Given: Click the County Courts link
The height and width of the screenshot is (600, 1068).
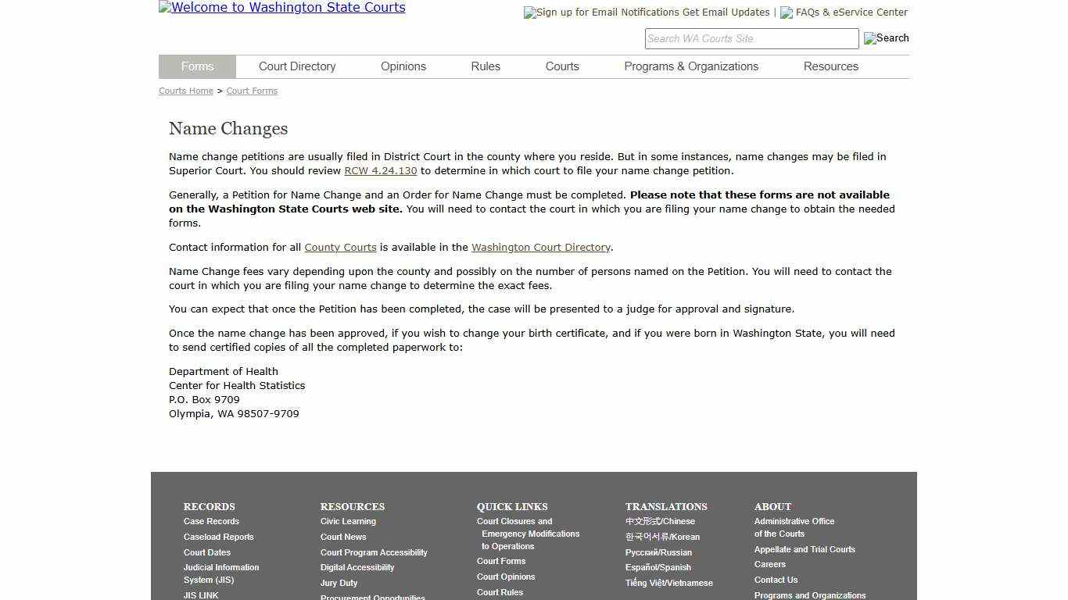Looking at the screenshot, I should [340, 247].
